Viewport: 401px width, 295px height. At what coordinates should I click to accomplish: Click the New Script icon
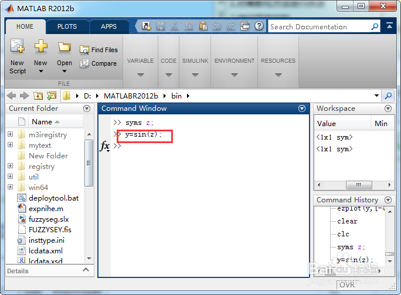[x=18, y=46]
